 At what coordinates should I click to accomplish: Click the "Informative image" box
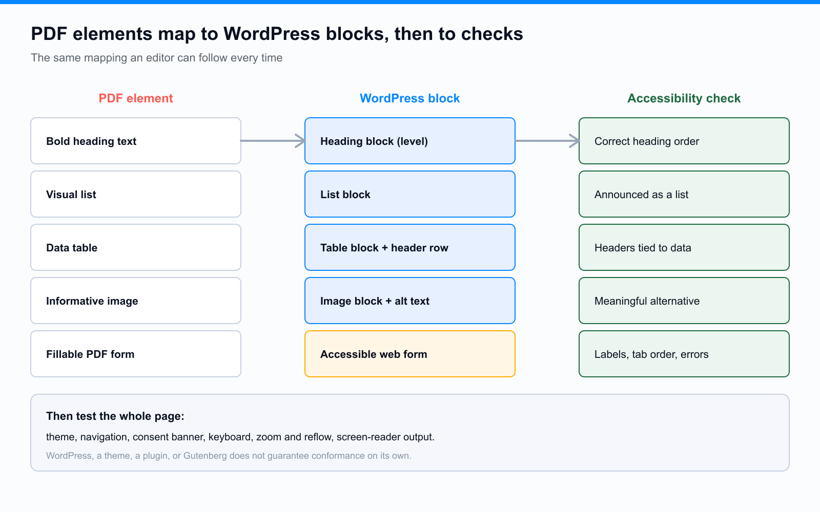pos(136,301)
